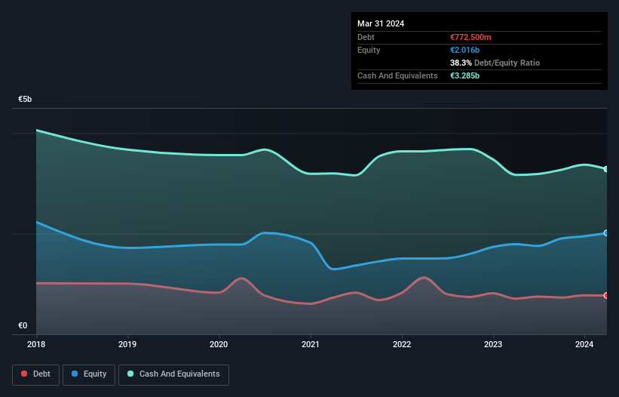Image resolution: width=619 pixels, height=397 pixels.
Task: Toggle the Equity series legend button
Action: click(89, 374)
